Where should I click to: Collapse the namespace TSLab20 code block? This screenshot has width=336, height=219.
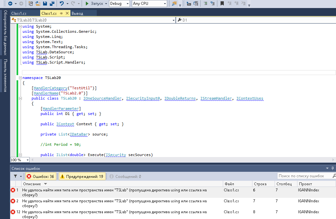tap(20, 78)
